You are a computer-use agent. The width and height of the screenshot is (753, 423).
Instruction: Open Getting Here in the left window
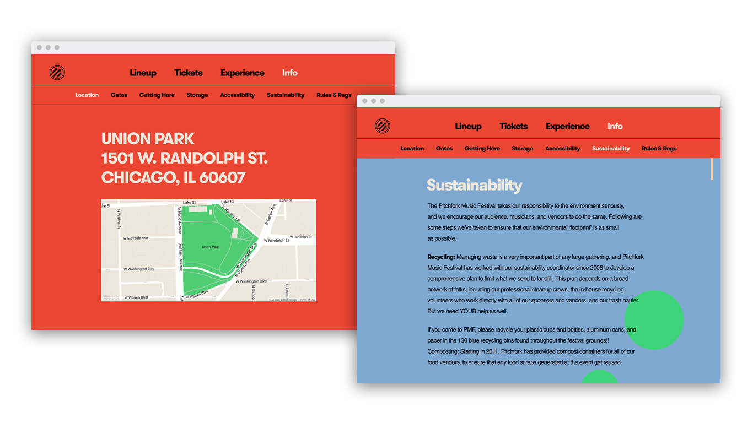pyautogui.click(x=157, y=95)
